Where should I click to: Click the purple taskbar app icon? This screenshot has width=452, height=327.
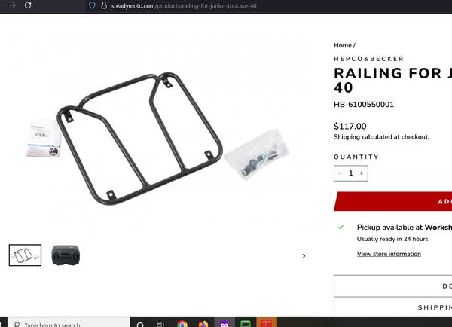(224, 323)
